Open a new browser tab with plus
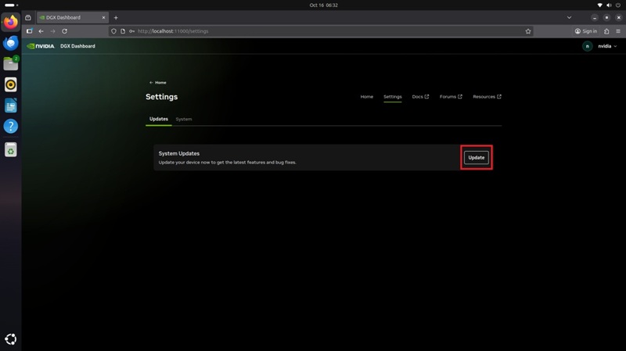The height and width of the screenshot is (351, 626). click(116, 17)
